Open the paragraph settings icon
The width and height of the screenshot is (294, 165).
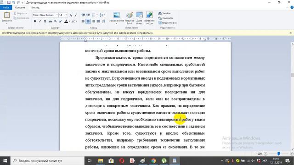(x=104, y=22)
